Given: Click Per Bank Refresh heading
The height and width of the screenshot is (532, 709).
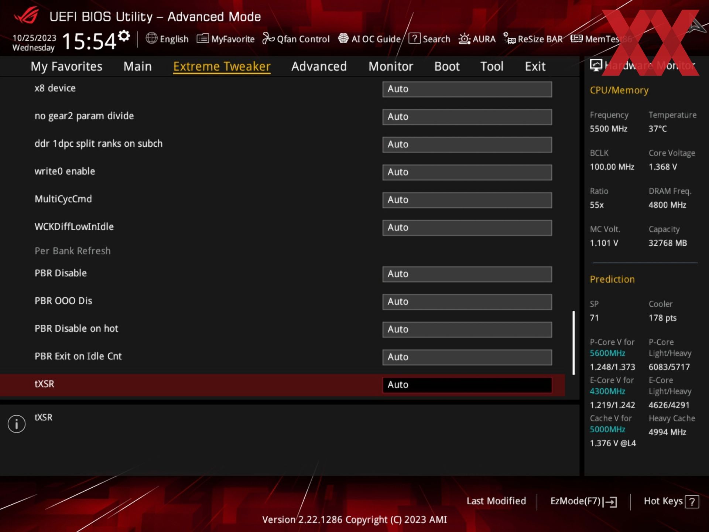Looking at the screenshot, I should click(72, 251).
